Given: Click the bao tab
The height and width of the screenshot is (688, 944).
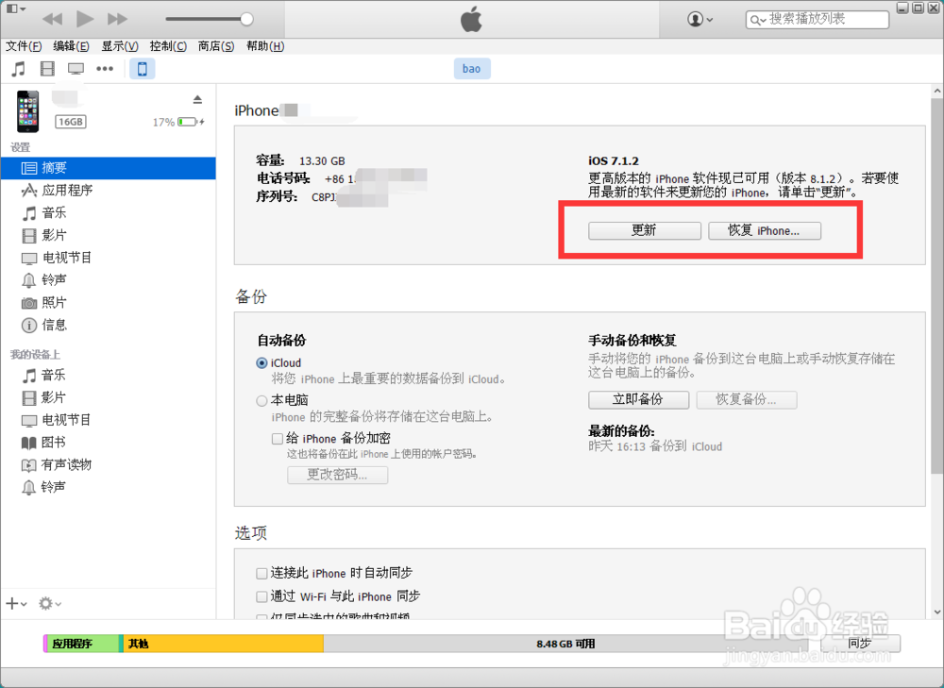Looking at the screenshot, I should pos(472,69).
